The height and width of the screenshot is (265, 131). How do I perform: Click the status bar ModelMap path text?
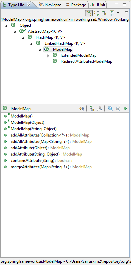[x=66, y=261]
